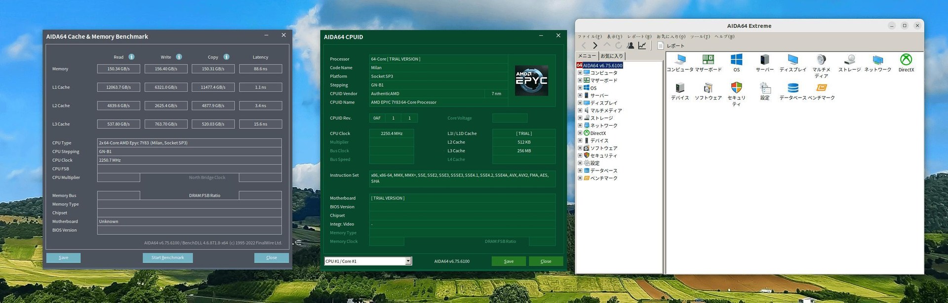The image size is (948, 303).
Task: Click the L3 Cache Write value 763.70 GB/s
Action: point(166,124)
